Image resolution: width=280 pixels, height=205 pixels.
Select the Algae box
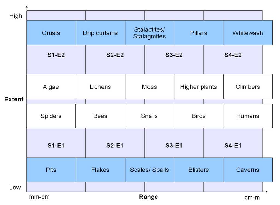(51, 87)
